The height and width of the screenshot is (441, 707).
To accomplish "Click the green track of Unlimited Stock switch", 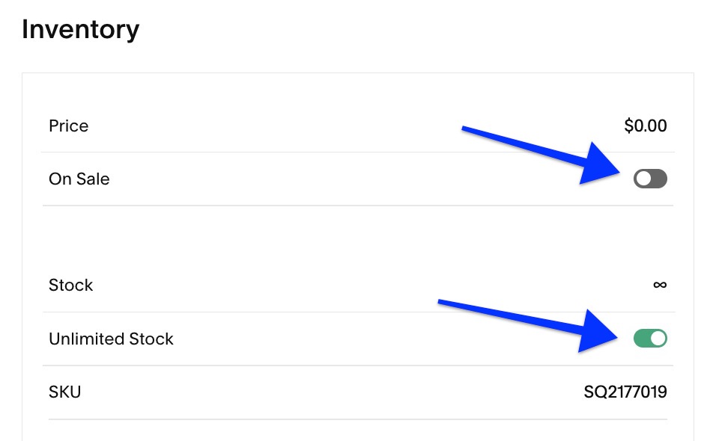I will click(642, 339).
